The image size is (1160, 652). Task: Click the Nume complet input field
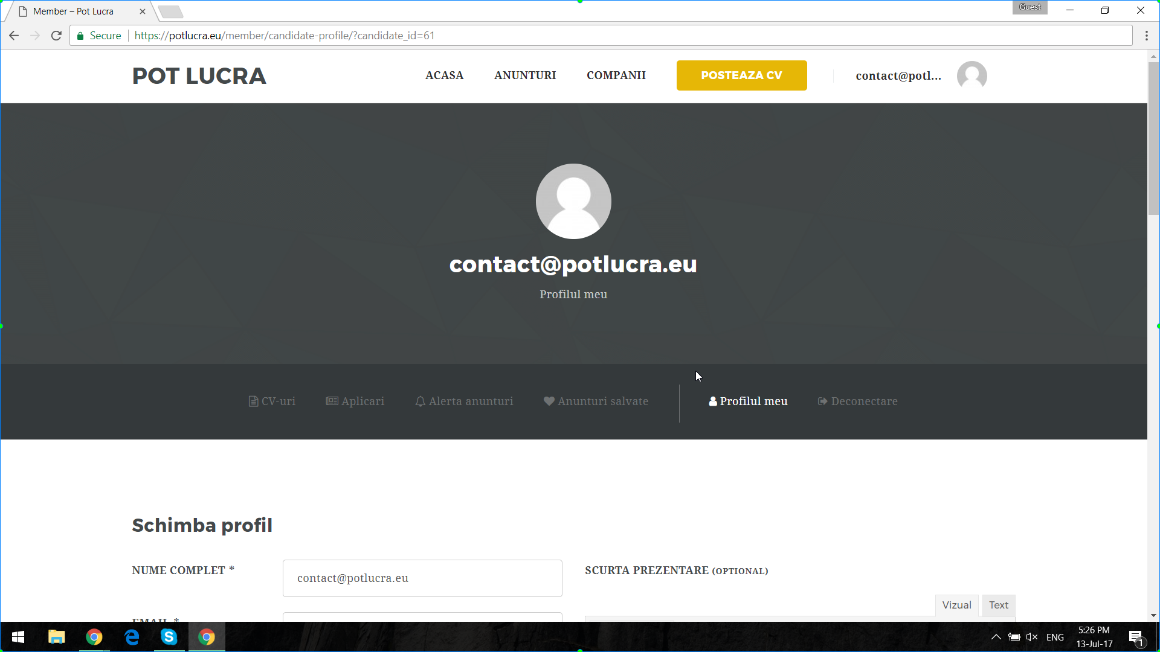pos(422,578)
